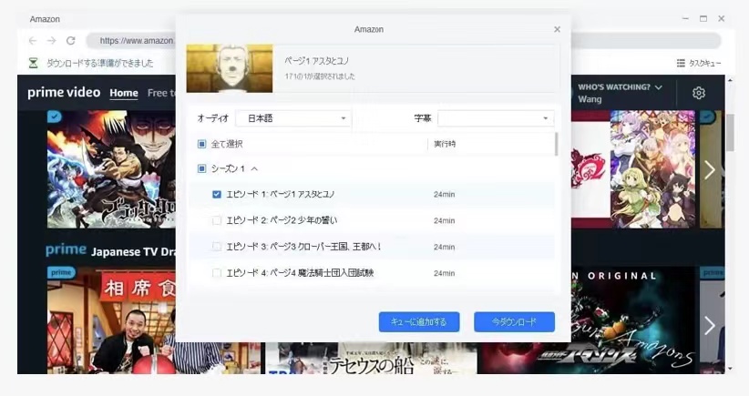The width and height of the screenshot is (749, 396).
Task: Open the 仮面ライダーアマゾンズ original thumbnail
Action: [588, 320]
